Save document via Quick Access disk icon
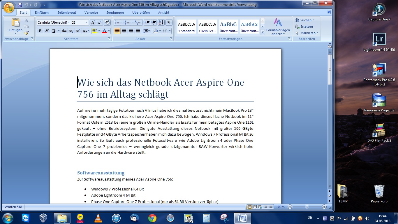The height and width of the screenshot is (224, 398). click(20, 5)
